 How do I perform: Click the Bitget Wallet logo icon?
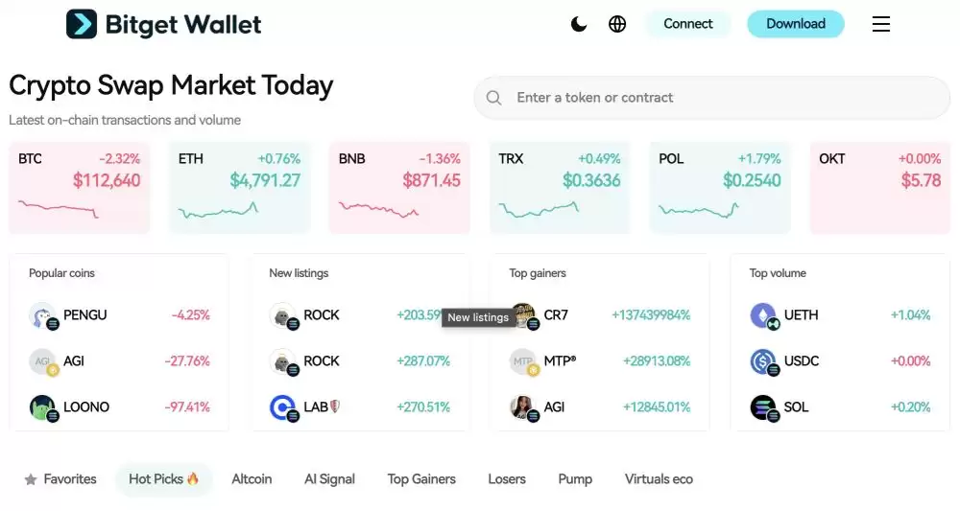pyautogui.click(x=82, y=24)
